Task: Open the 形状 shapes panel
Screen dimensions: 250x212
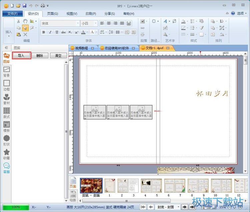Action: 6,140
